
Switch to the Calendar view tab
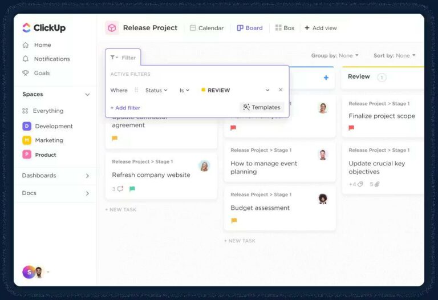[x=206, y=28]
